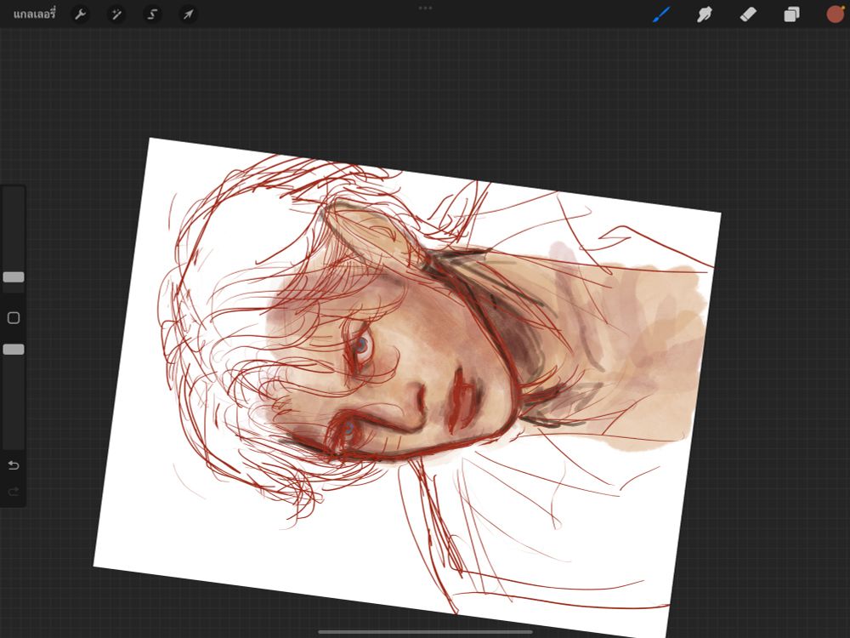
Task: Open the Layers panel
Action: click(x=791, y=14)
